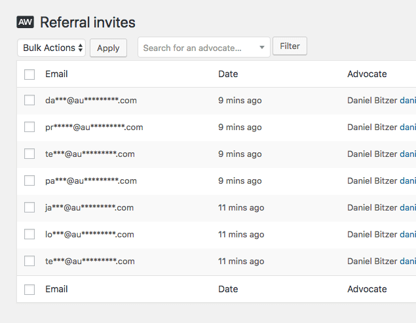Click the Date column header at the top
416x323 pixels.
(x=228, y=74)
